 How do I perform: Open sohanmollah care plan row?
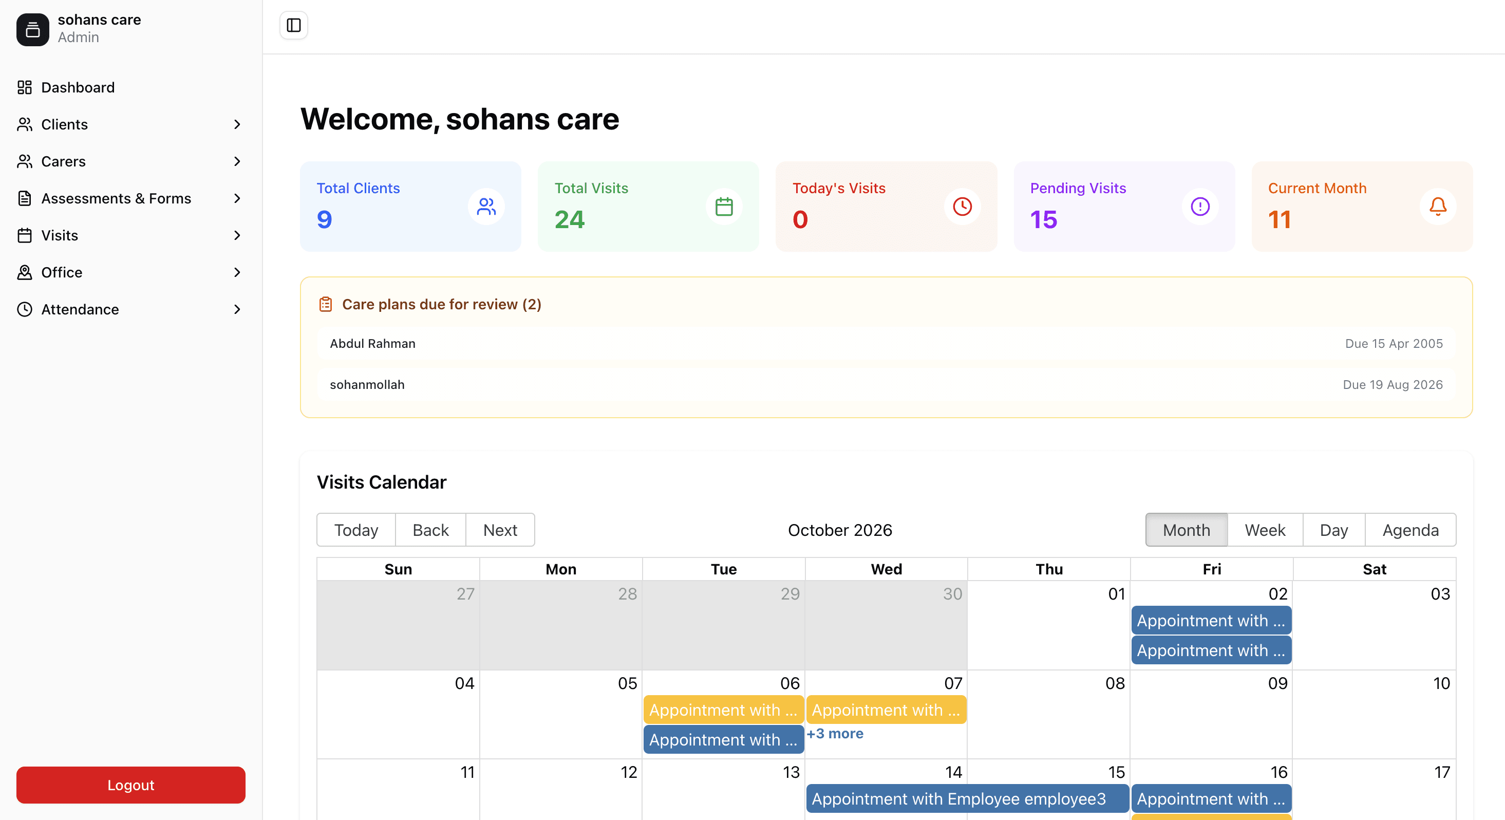886,385
